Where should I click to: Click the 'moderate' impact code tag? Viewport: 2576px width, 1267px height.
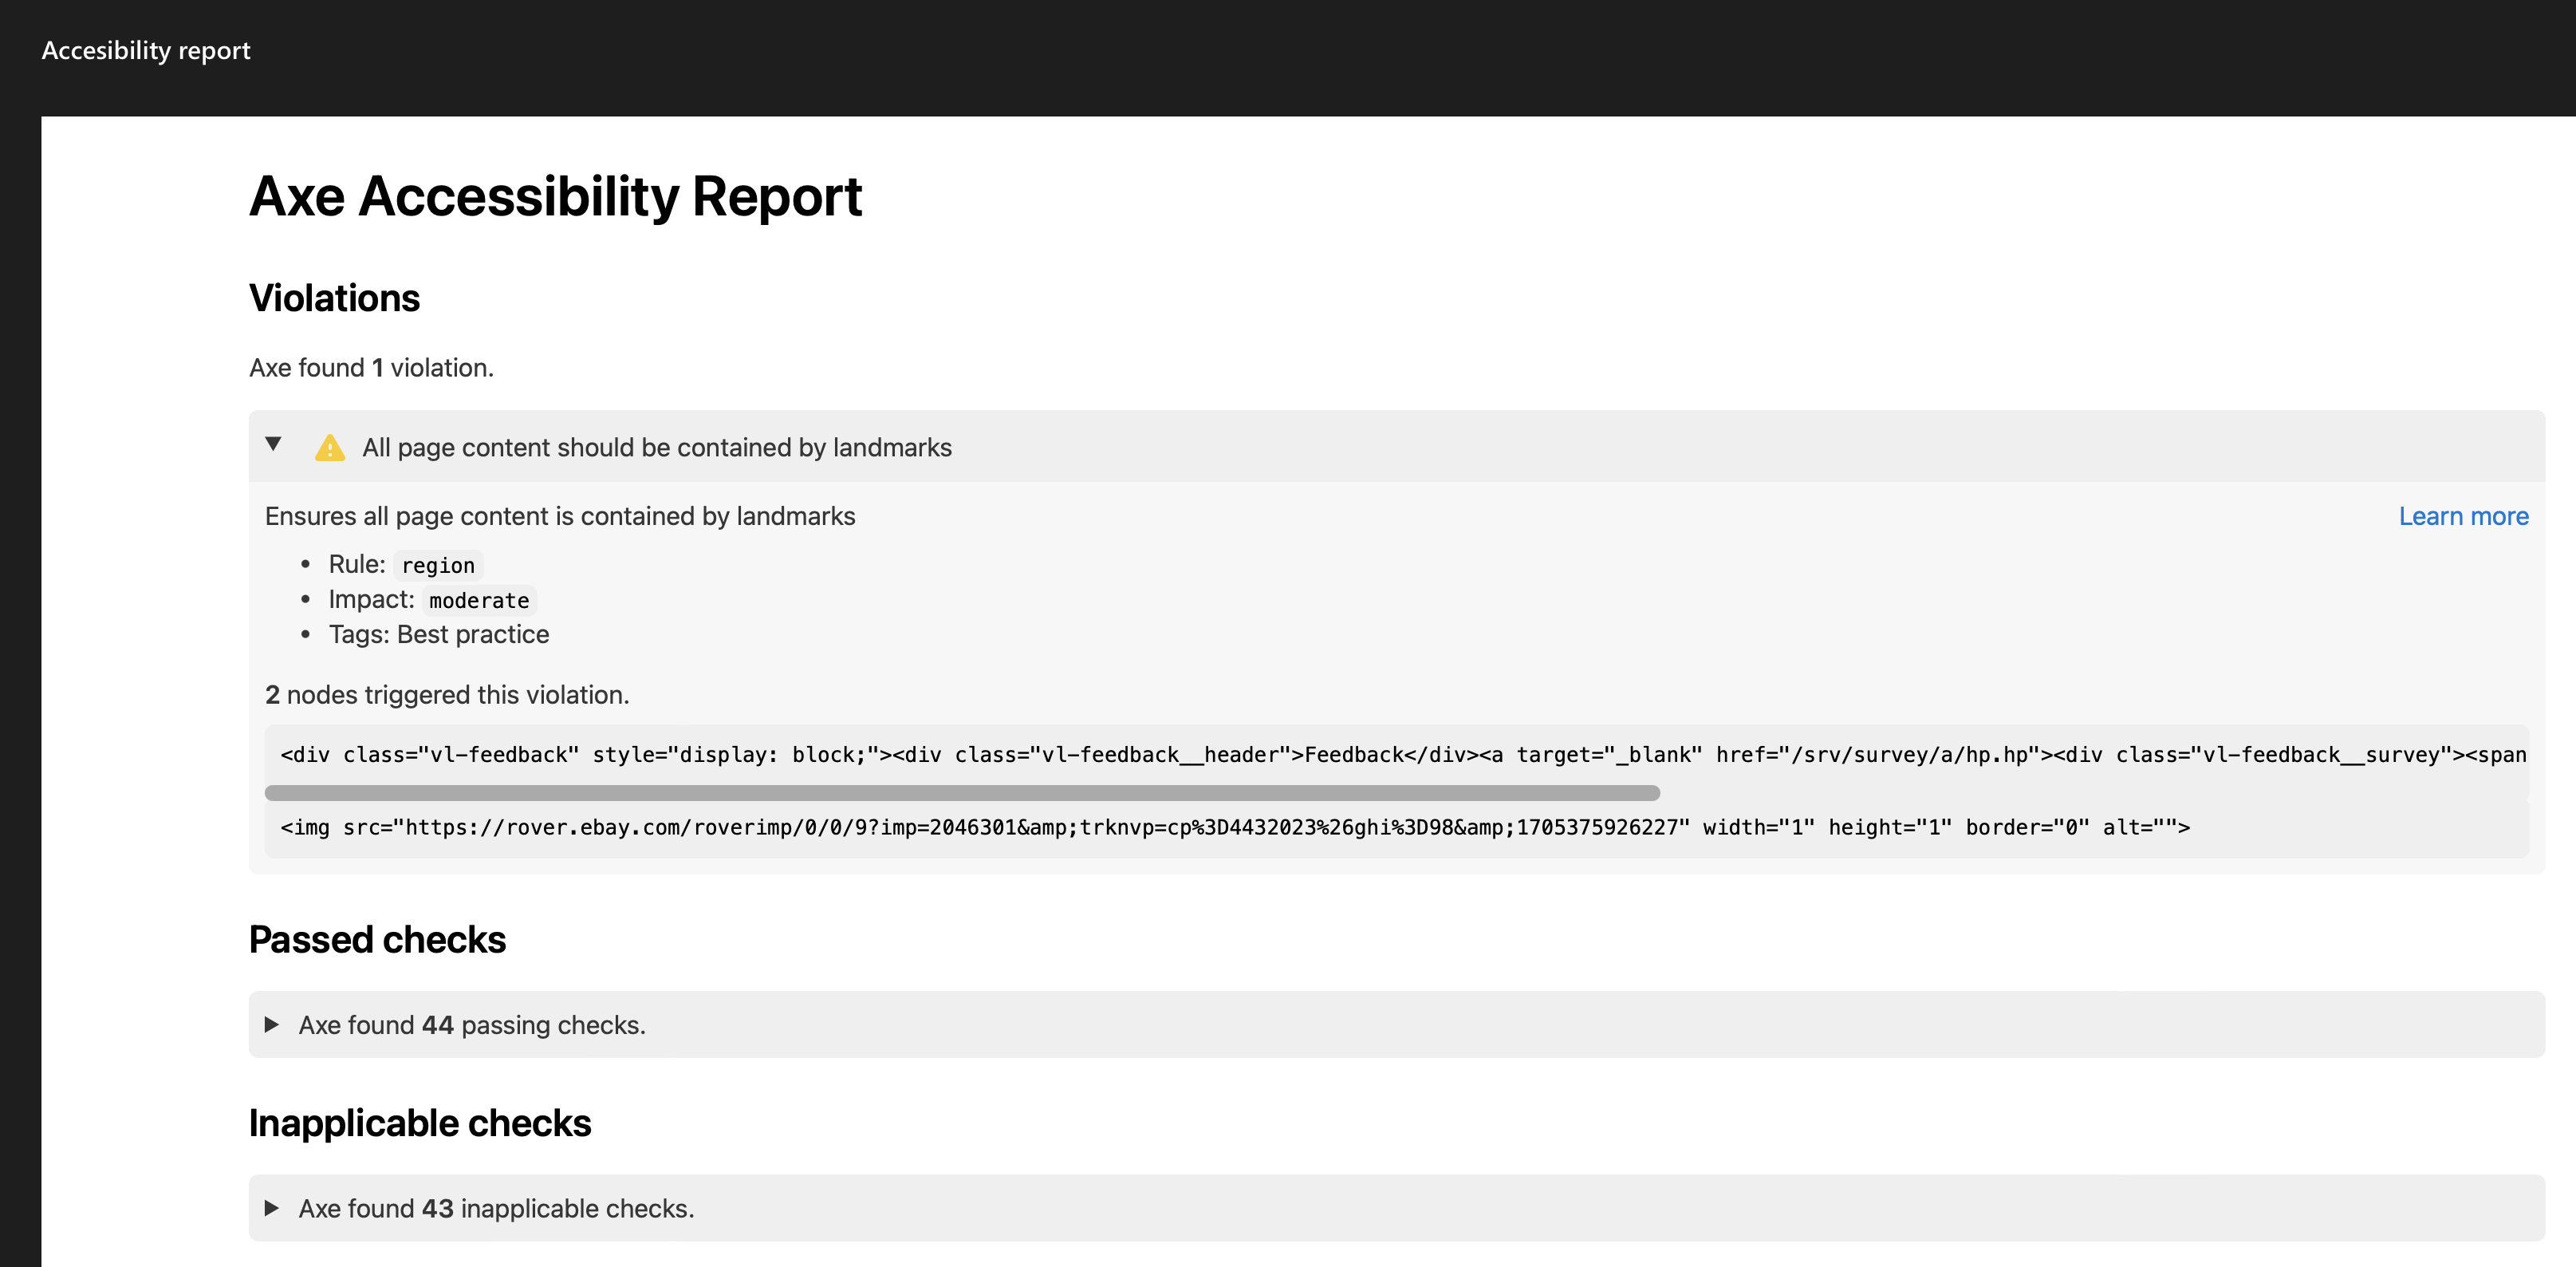479,601
